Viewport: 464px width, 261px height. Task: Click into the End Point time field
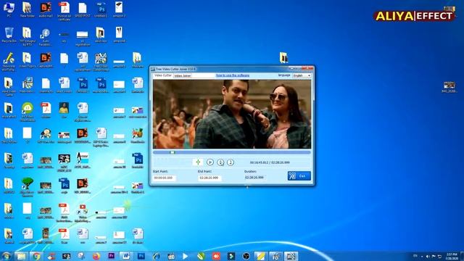[210, 178]
